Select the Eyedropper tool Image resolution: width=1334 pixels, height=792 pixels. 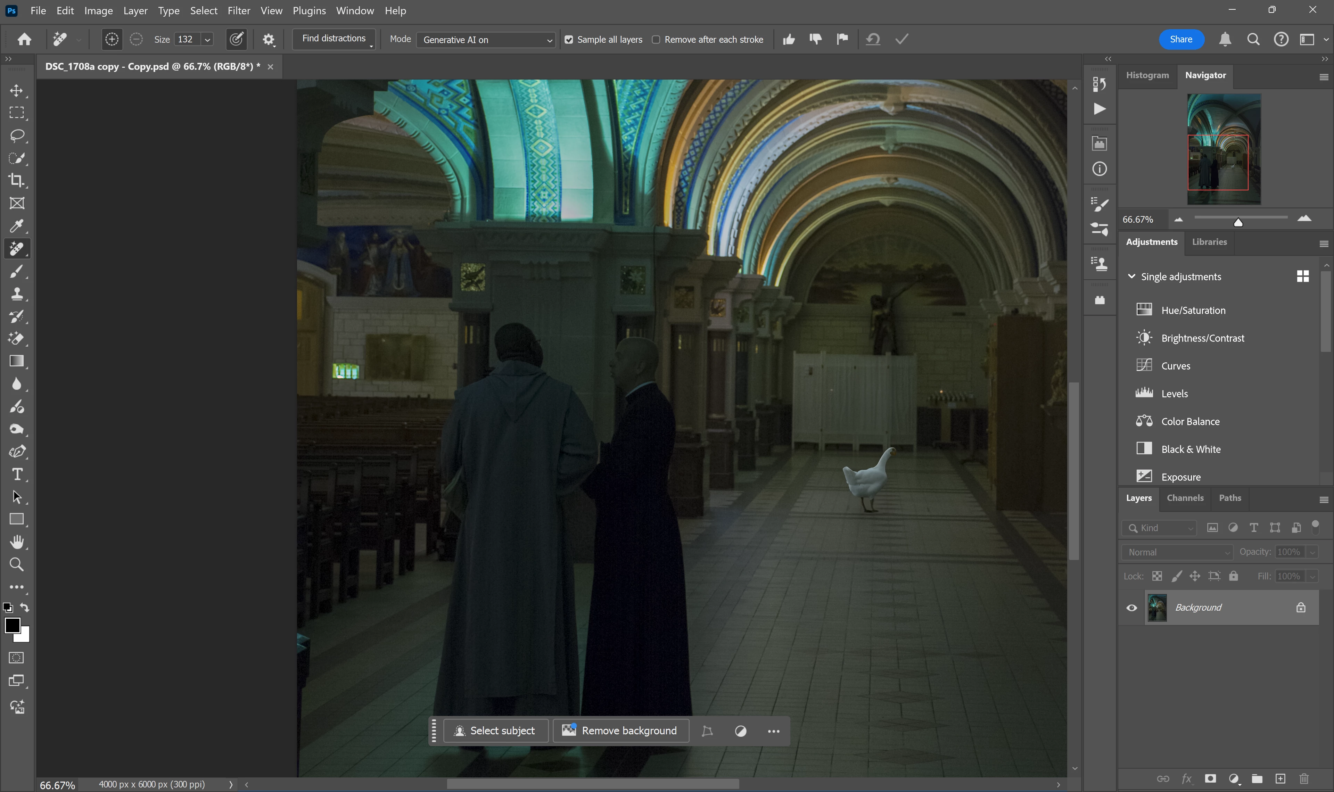tap(17, 226)
